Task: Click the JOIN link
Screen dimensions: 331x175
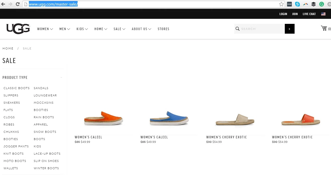Action: (x=295, y=14)
